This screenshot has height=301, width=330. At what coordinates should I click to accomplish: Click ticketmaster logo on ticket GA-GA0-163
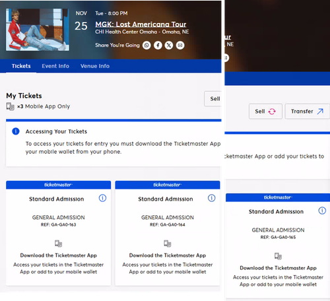(58, 185)
